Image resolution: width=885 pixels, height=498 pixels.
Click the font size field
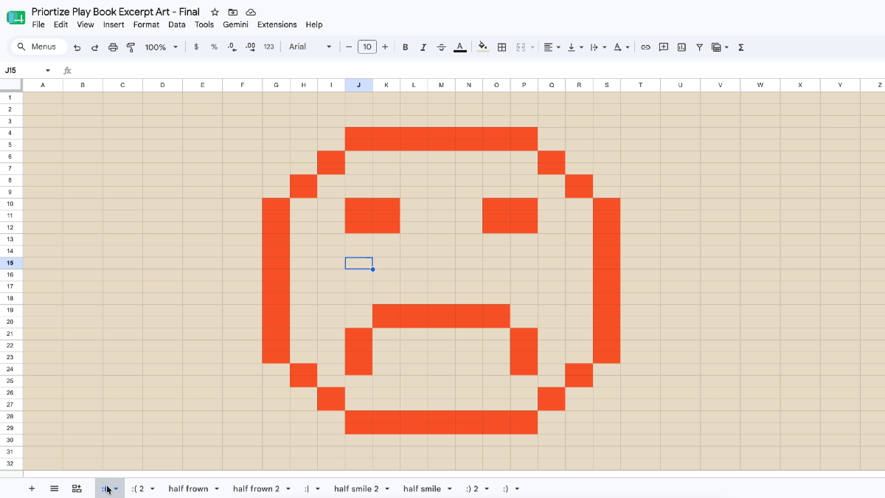click(x=367, y=47)
